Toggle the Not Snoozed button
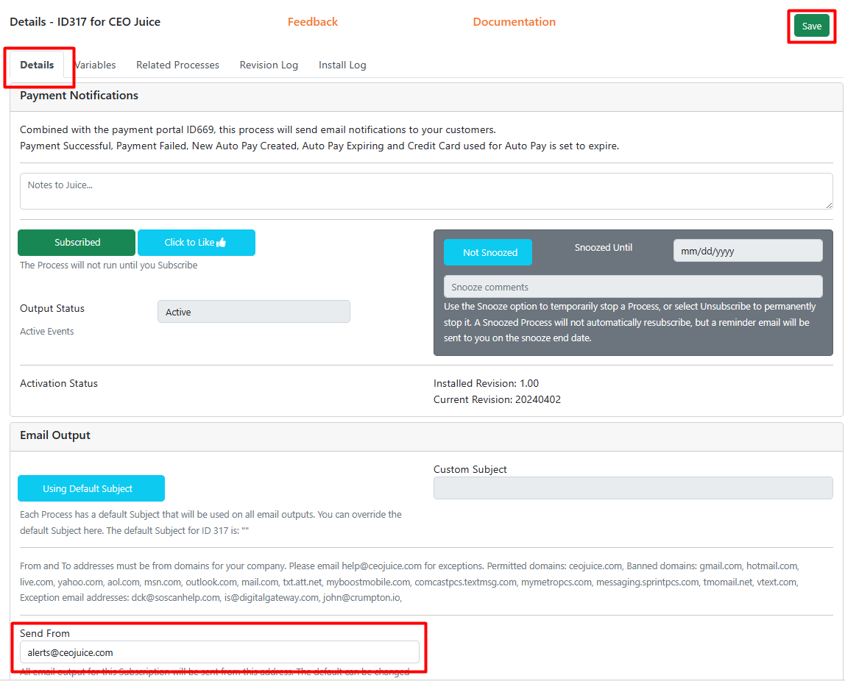Viewport: 845px width, 681px height. point(488,252)
